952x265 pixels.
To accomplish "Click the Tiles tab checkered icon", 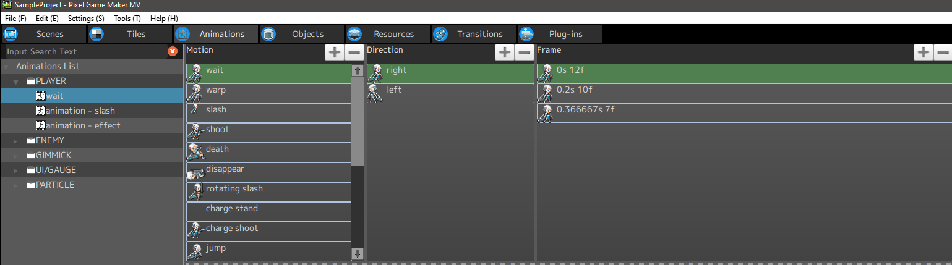I will tap(96, 34).
